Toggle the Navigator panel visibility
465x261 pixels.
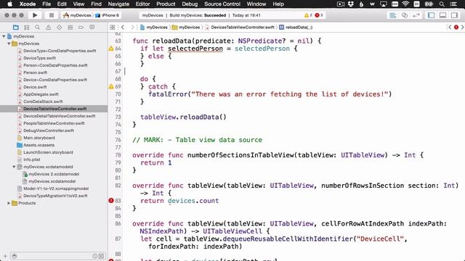tap(431, 15)
